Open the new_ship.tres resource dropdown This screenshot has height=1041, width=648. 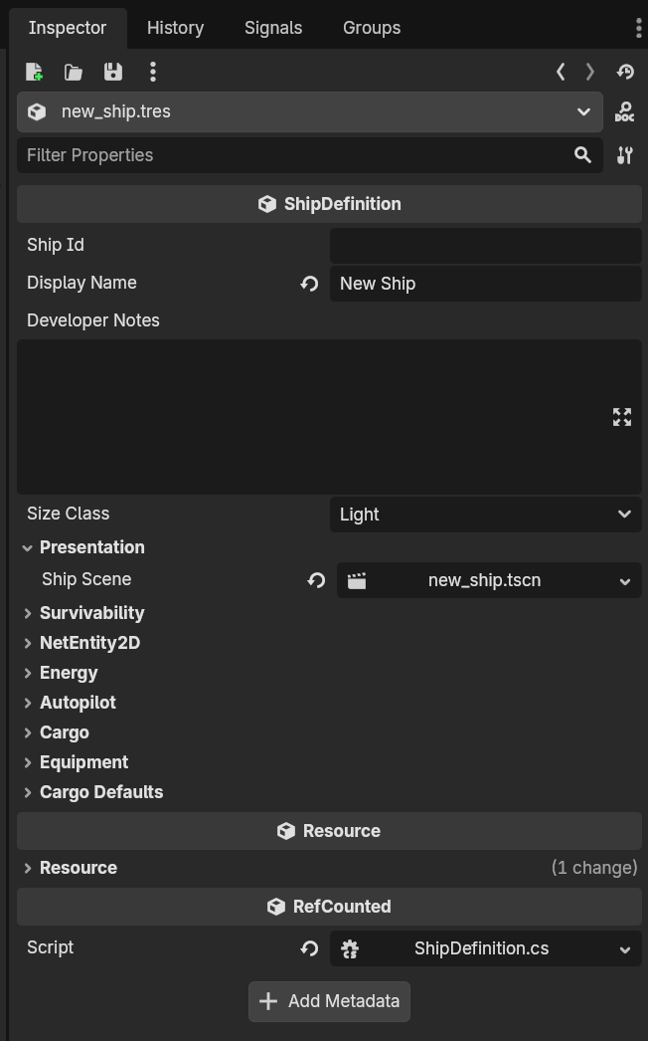tap(309, 112)
